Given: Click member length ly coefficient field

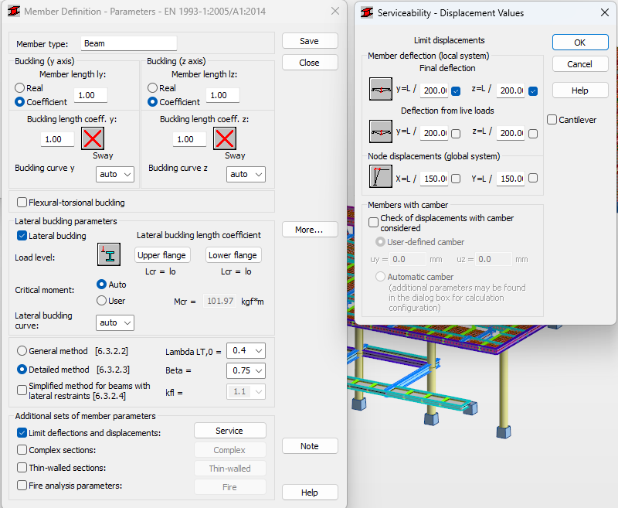Looking at the screenshot, I should [x=90, y=95].
